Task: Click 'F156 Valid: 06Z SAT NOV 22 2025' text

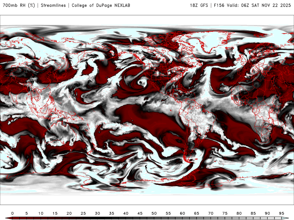Action: tap(252, 5)
